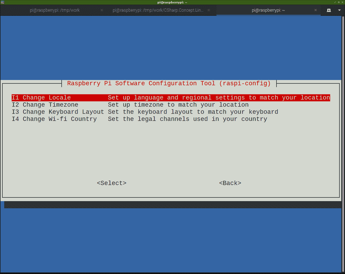Viewport: 345px width, 274px height.
Task: Open the tab list dropdown arrow
Action: [x=340, y=10]
